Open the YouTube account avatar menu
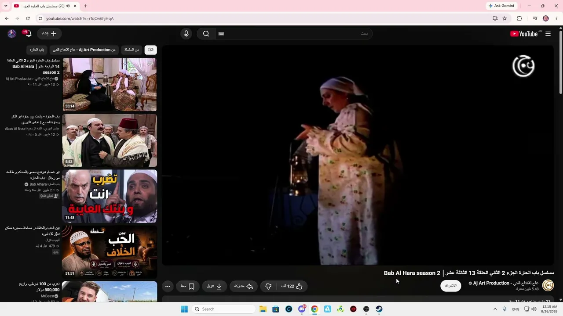The width and height of the screenshot is (563, 316). pos(12,34)
